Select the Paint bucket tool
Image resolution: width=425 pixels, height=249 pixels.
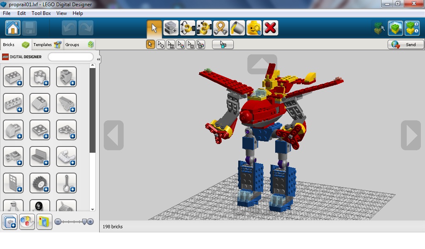[237, 28]
